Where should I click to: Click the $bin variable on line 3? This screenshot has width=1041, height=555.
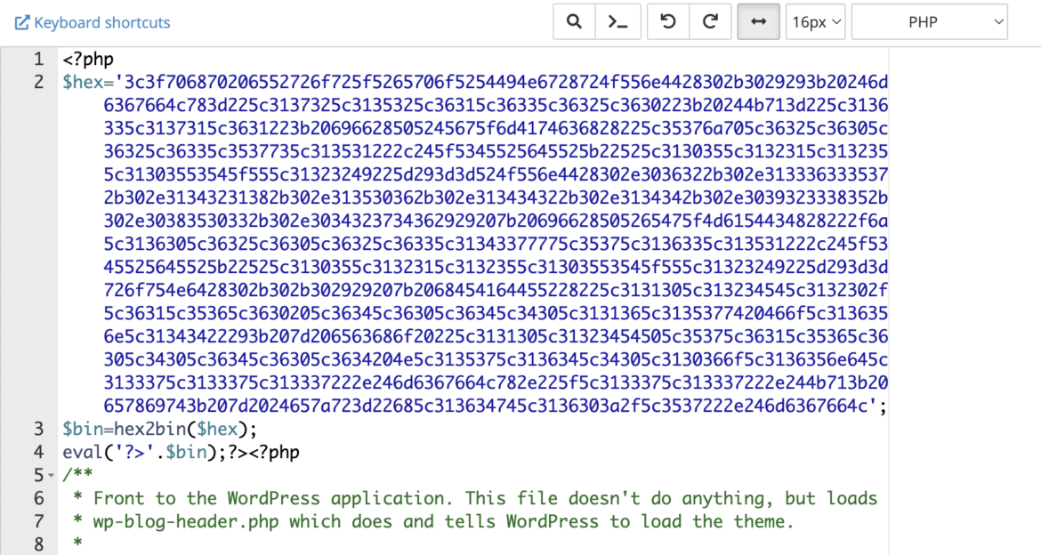[83, 429]
